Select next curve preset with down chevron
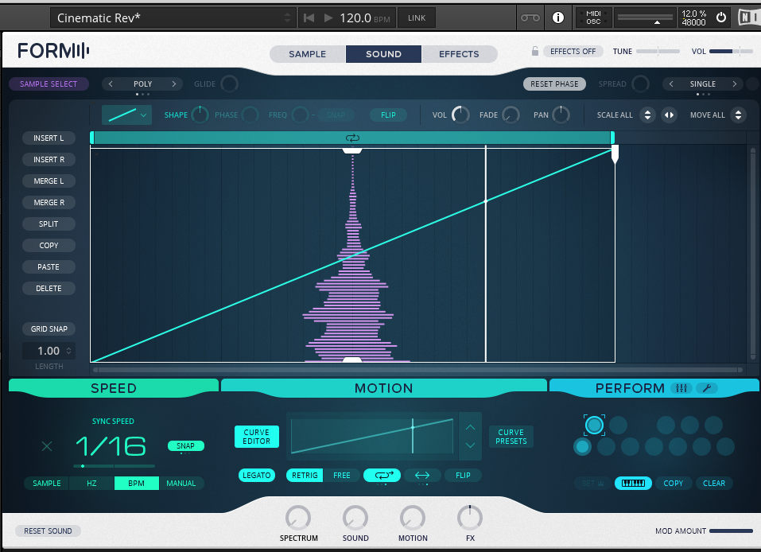 [470, 445]
